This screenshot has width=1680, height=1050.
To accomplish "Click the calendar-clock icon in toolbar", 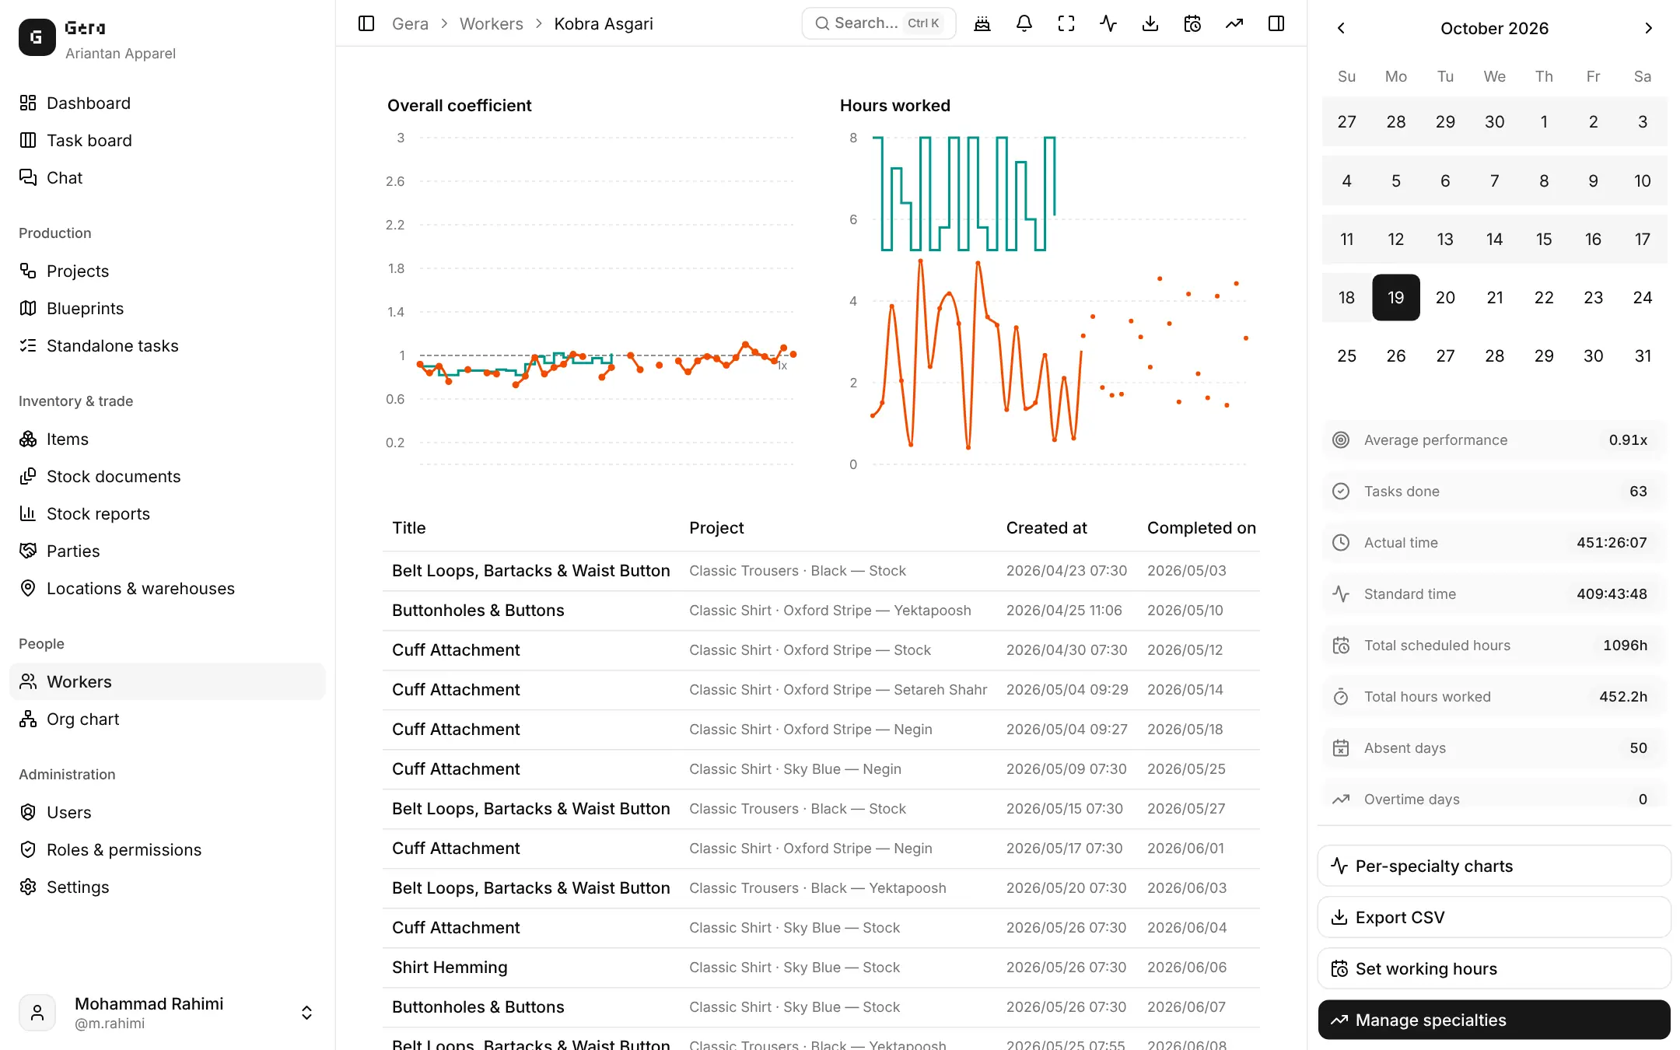I will 1192,23.
